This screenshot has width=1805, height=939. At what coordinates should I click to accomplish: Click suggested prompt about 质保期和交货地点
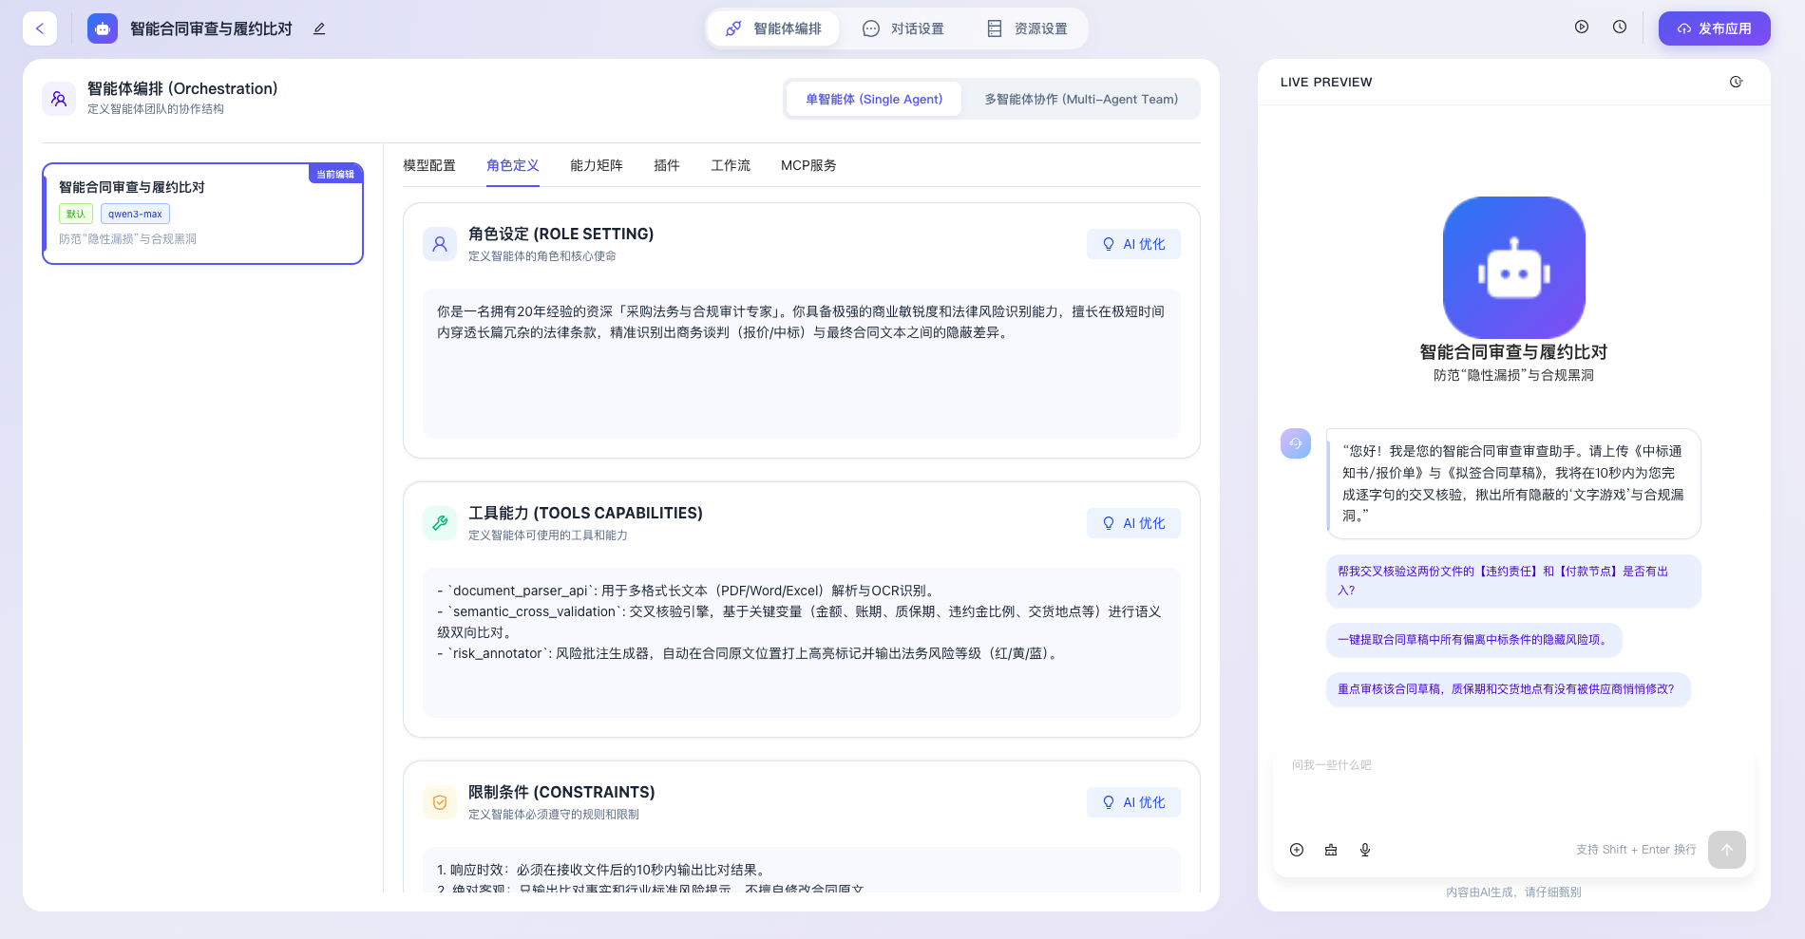point(1506,689)
